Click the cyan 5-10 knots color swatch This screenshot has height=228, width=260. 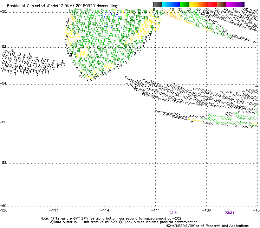pyautogui.click(x=167, y=4)
